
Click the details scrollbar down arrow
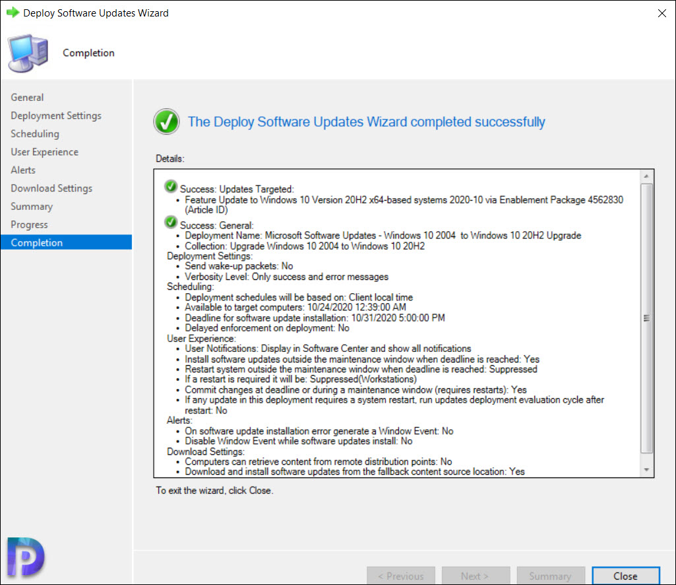click(646, 469)
